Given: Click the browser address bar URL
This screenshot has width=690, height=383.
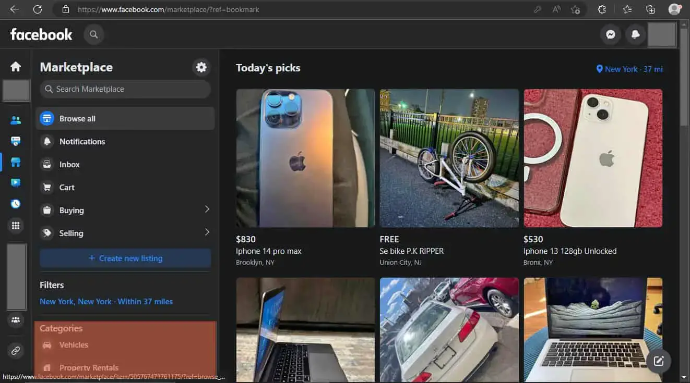Looking at the screenshot, I should pyautogui.click(x=168, y=9).
